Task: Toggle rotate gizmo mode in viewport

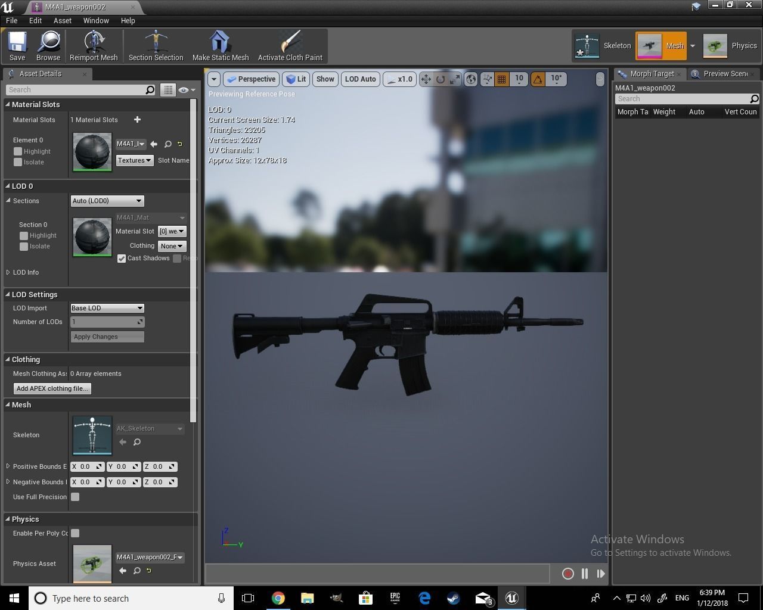Action: pyautogui.click(x=441, y=79)
